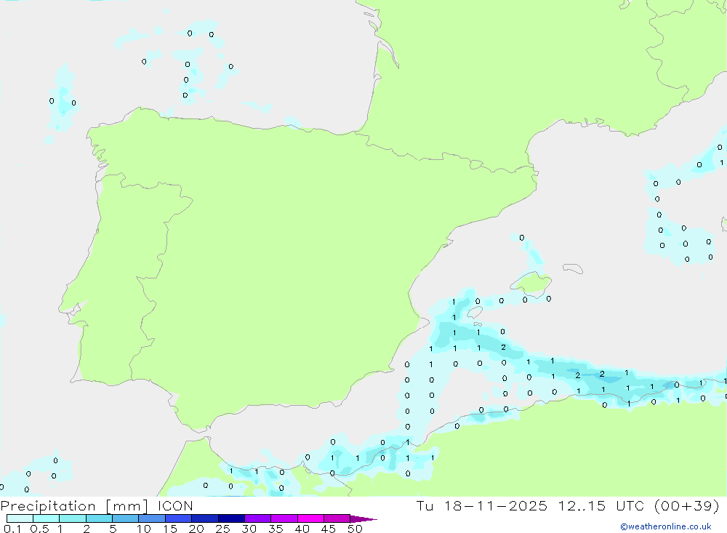Image resolution: width=727 pixels, height=533 pixels.
Task: Click the '0.1' legend scale label
Action: (x=12, y=529)
